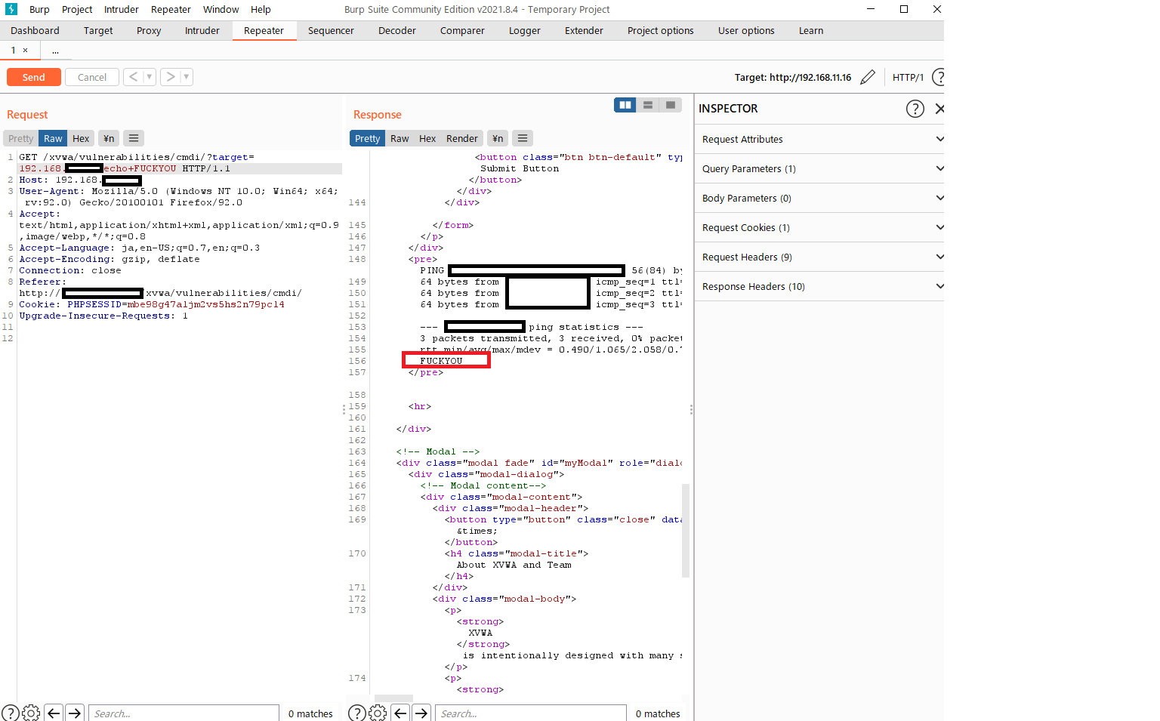Go to previous response search match
Image resolution: width=1160 pixels, height=721 pixels.
click(401, 713)
